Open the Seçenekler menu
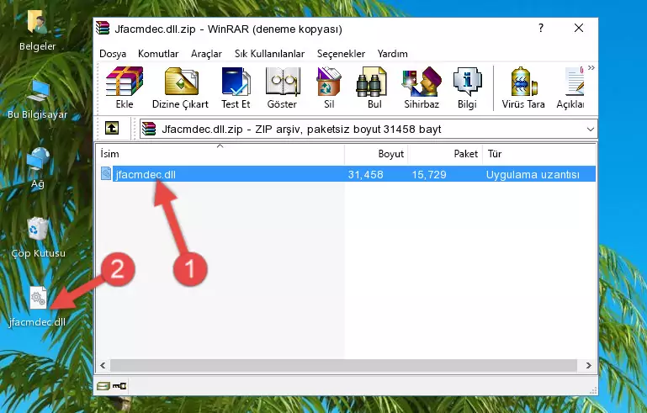The image size is (647, 413). [341, 54]
